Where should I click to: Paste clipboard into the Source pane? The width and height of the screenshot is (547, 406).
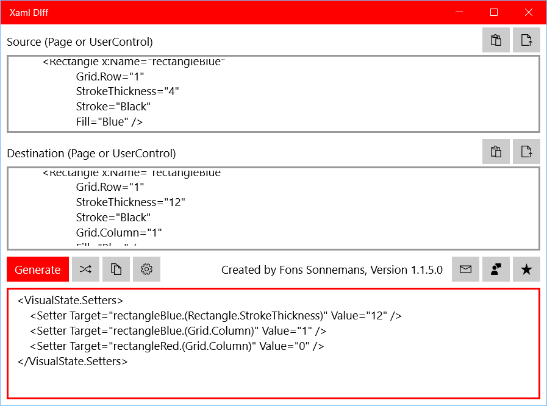click(x=496, y=40)
